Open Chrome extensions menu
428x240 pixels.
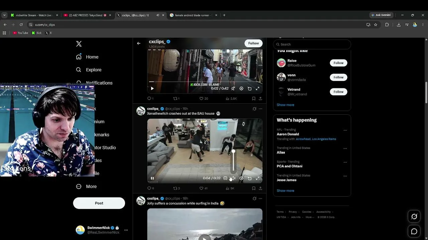tap(387, 25)
